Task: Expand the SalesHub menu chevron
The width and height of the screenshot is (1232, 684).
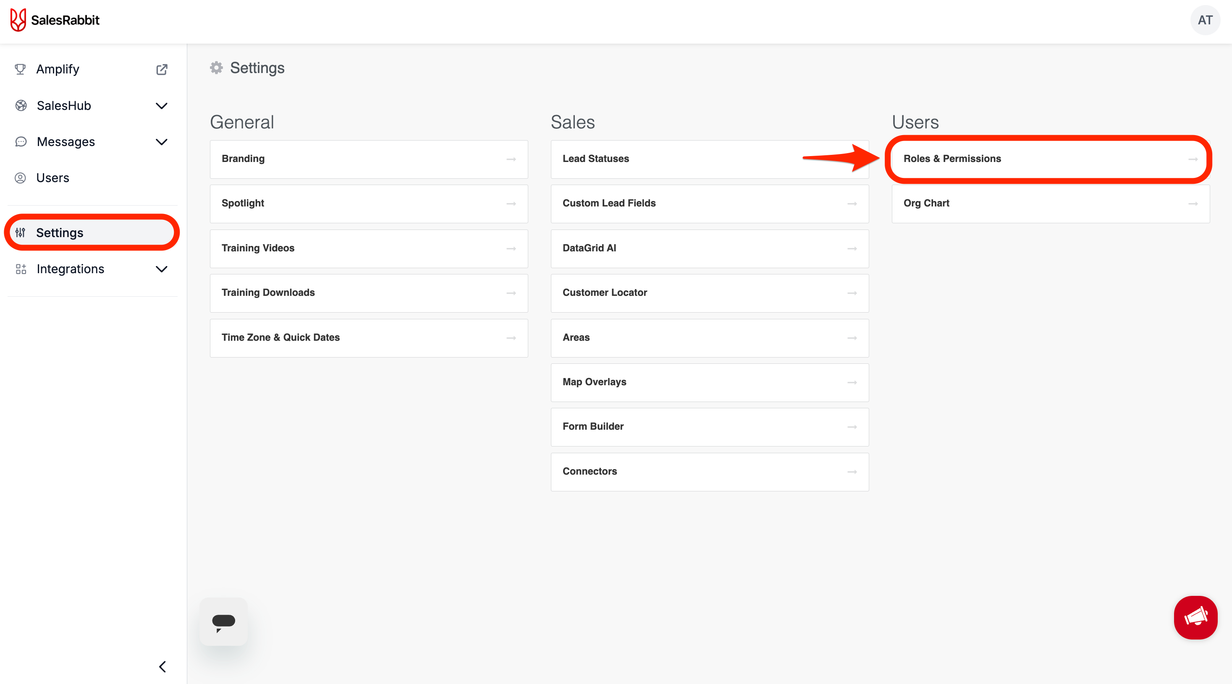Action: [162, 106]
